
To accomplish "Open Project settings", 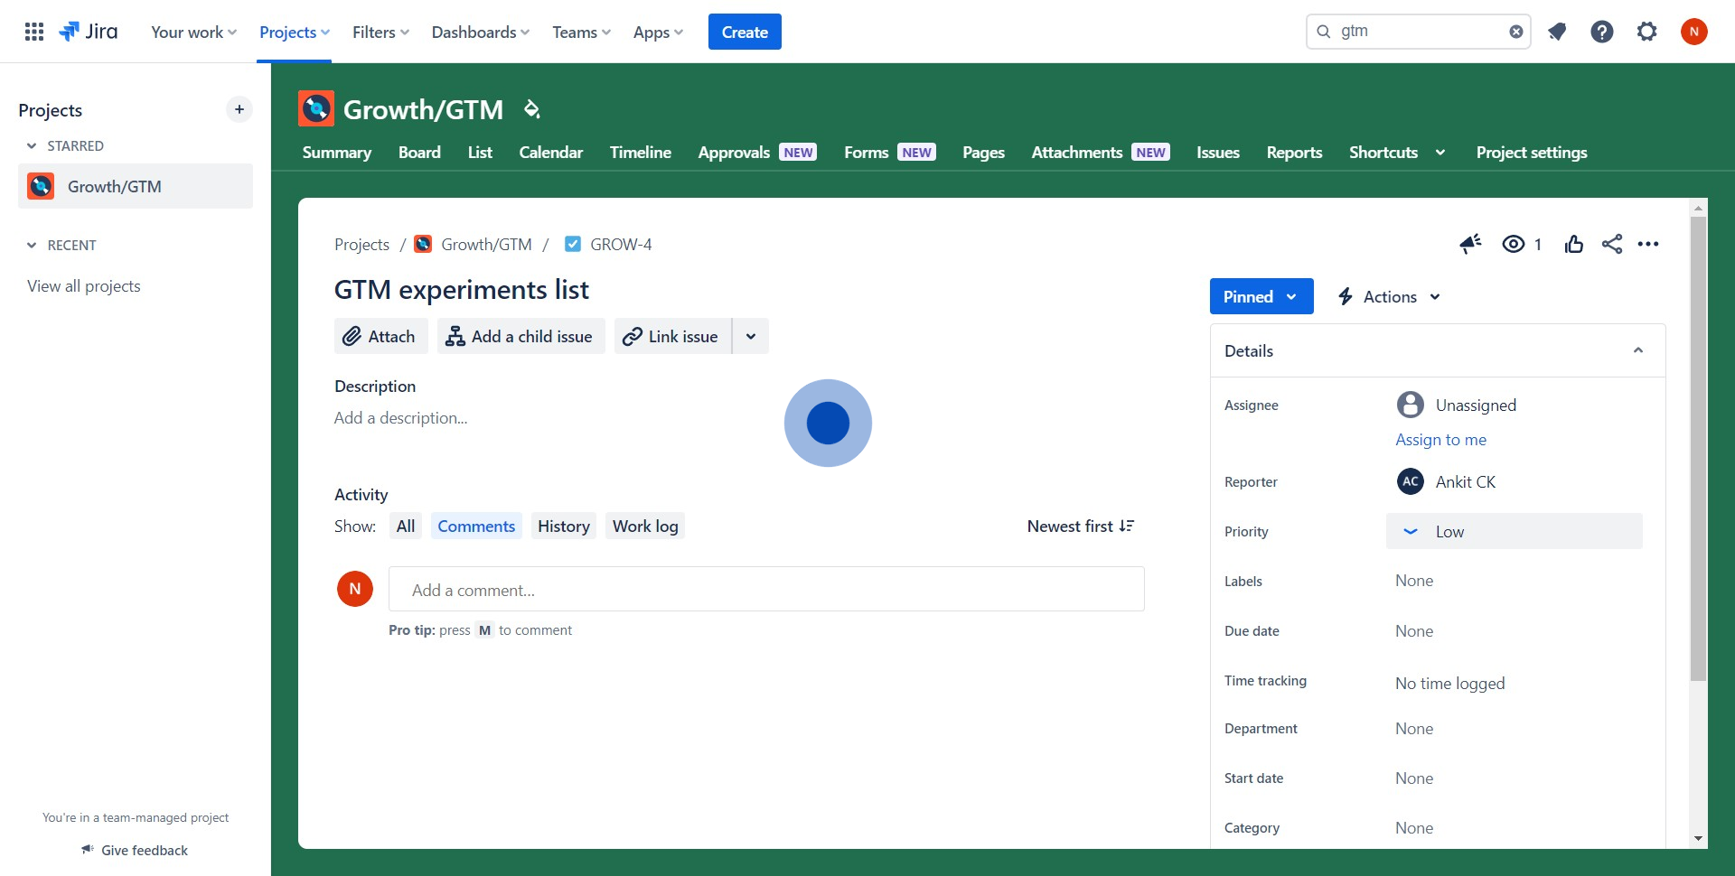I will 1532,152.
